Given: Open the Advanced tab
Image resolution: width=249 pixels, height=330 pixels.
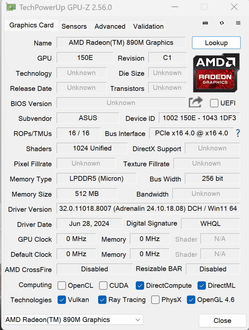Looking at the screenshot, I should [x=110, y=26].
